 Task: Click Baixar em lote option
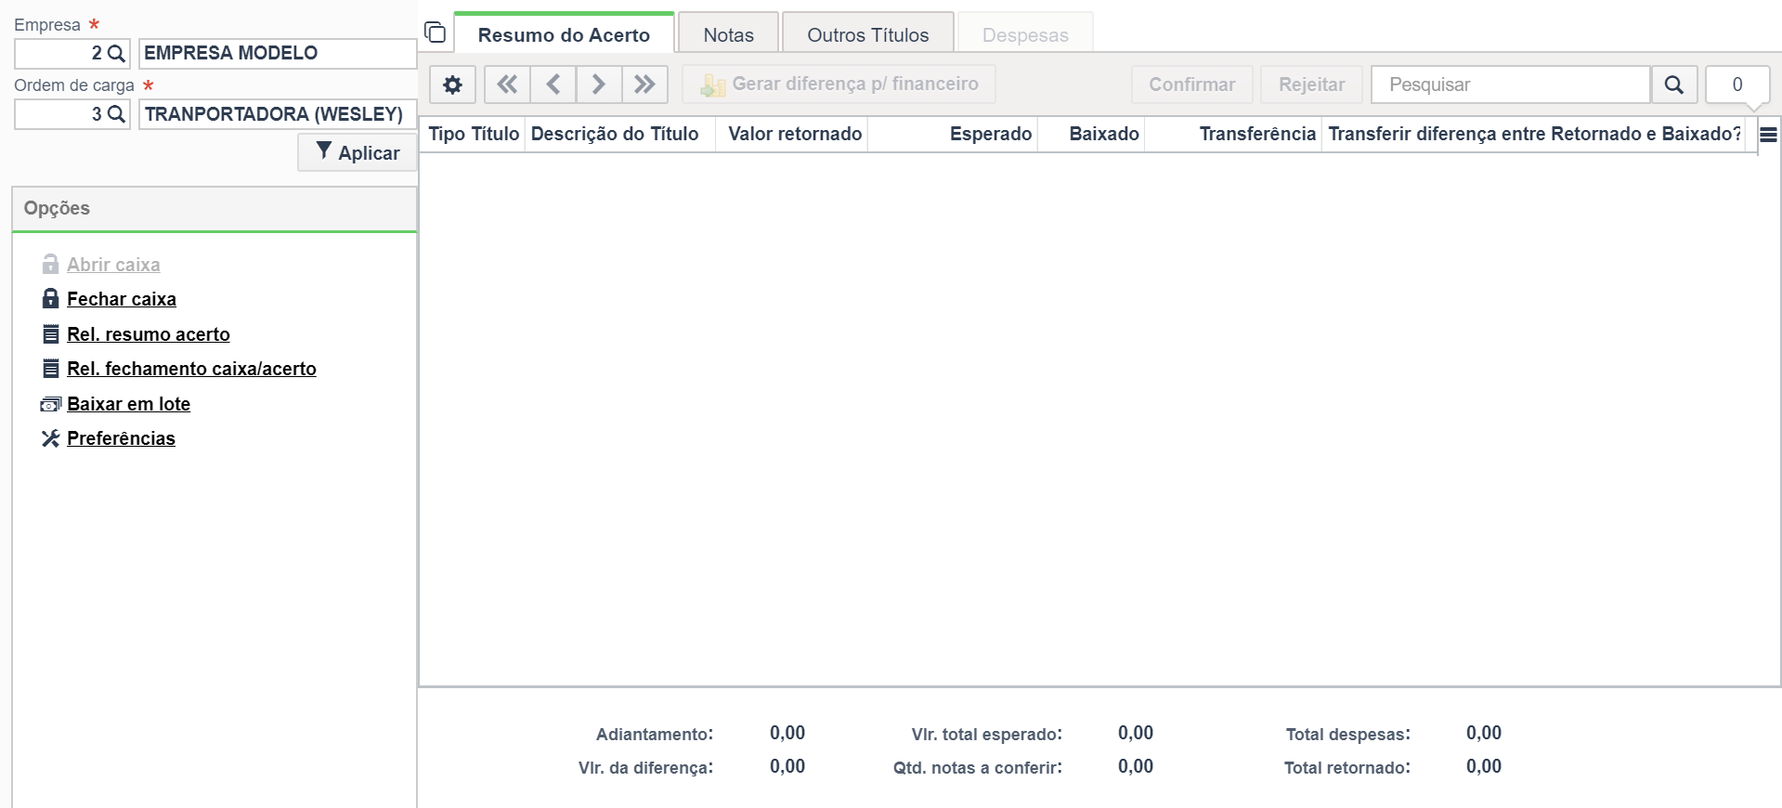coord(128,404)
